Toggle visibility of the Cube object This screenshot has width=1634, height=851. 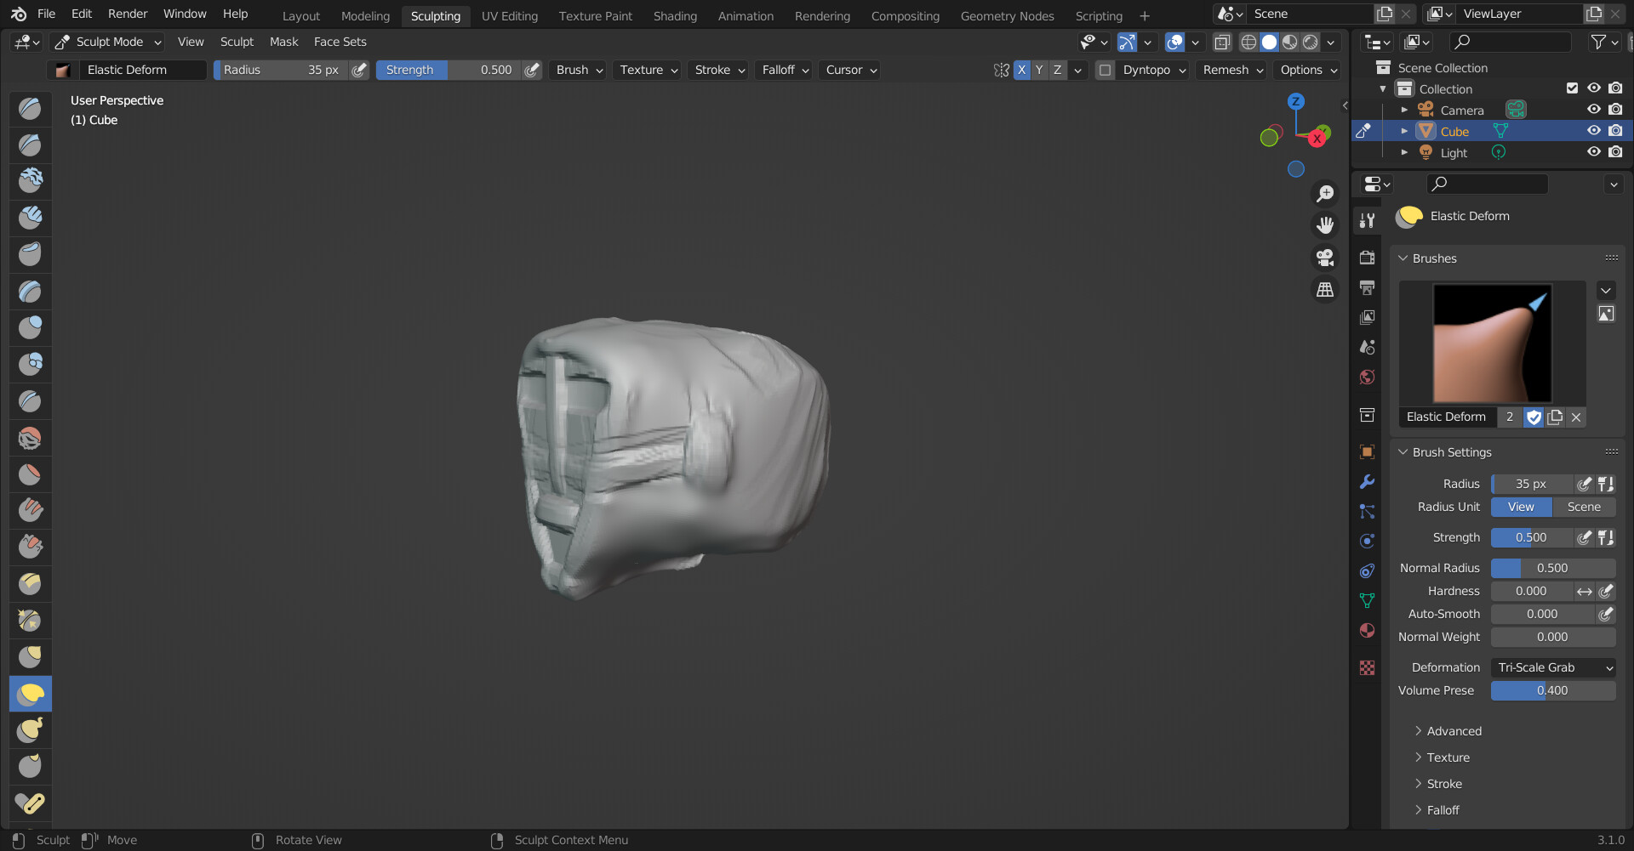click(1594, 130)
